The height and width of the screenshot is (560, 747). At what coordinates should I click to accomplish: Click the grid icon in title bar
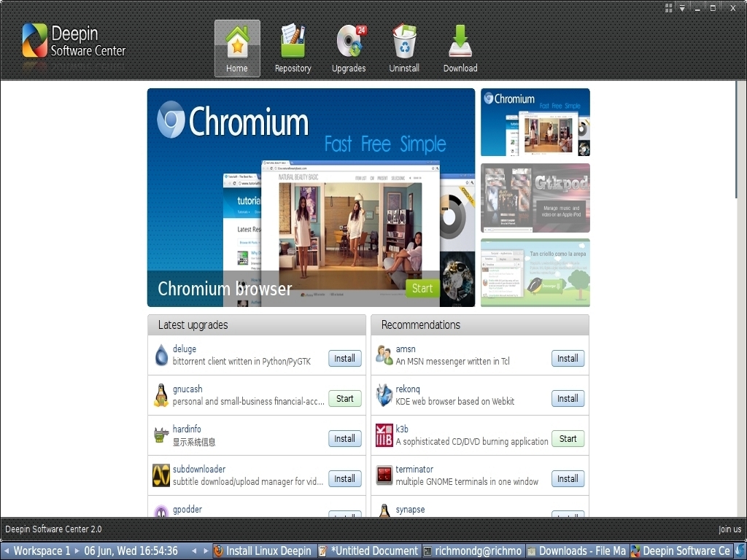[x=668, y=7]
